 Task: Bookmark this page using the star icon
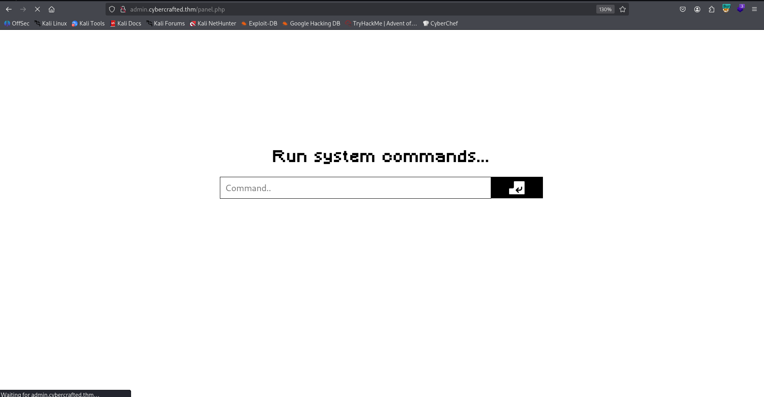click(623, 9)
